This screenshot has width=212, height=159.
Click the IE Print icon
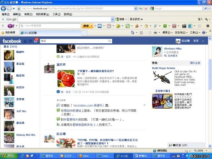click(155, 32)
